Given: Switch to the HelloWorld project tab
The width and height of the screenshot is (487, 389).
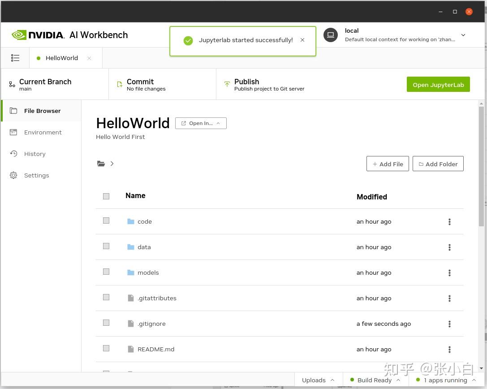Looking at the screenshot, I should click(x=62, y=58).
